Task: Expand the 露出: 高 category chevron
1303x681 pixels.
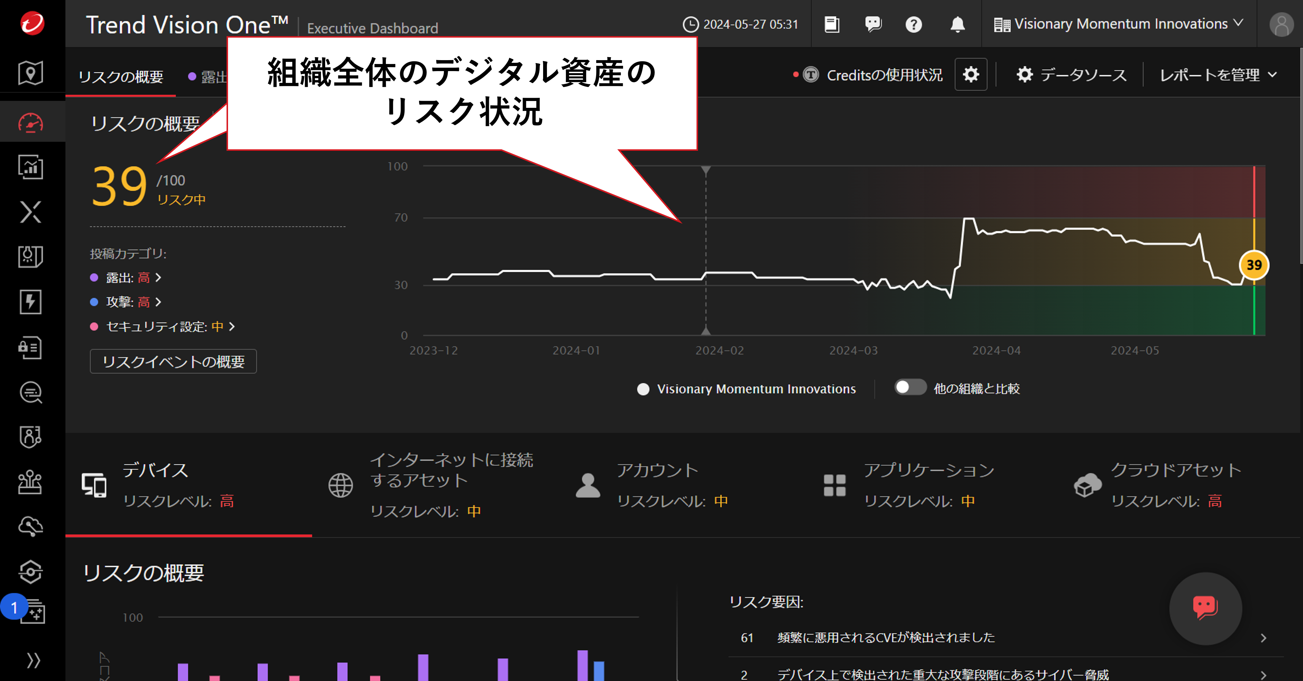Action: (x=158, y=278)
